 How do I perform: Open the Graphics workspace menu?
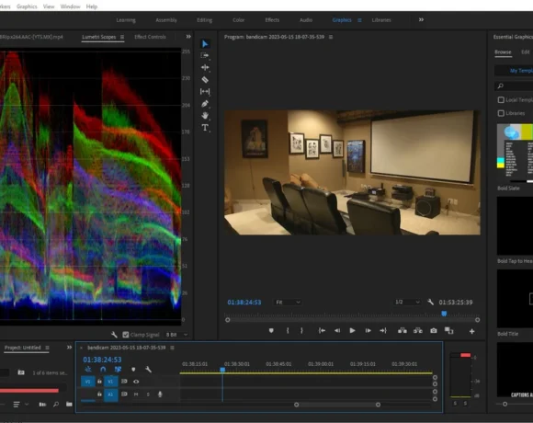(x=359, y=20)
